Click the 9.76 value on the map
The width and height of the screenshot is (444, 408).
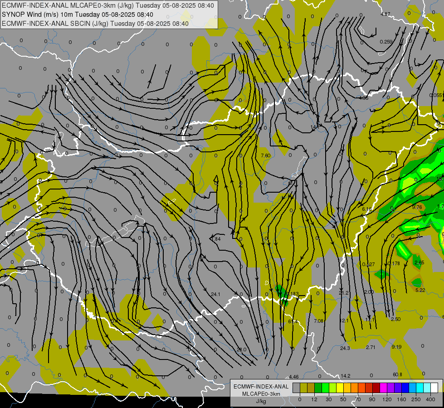point(417,207)
